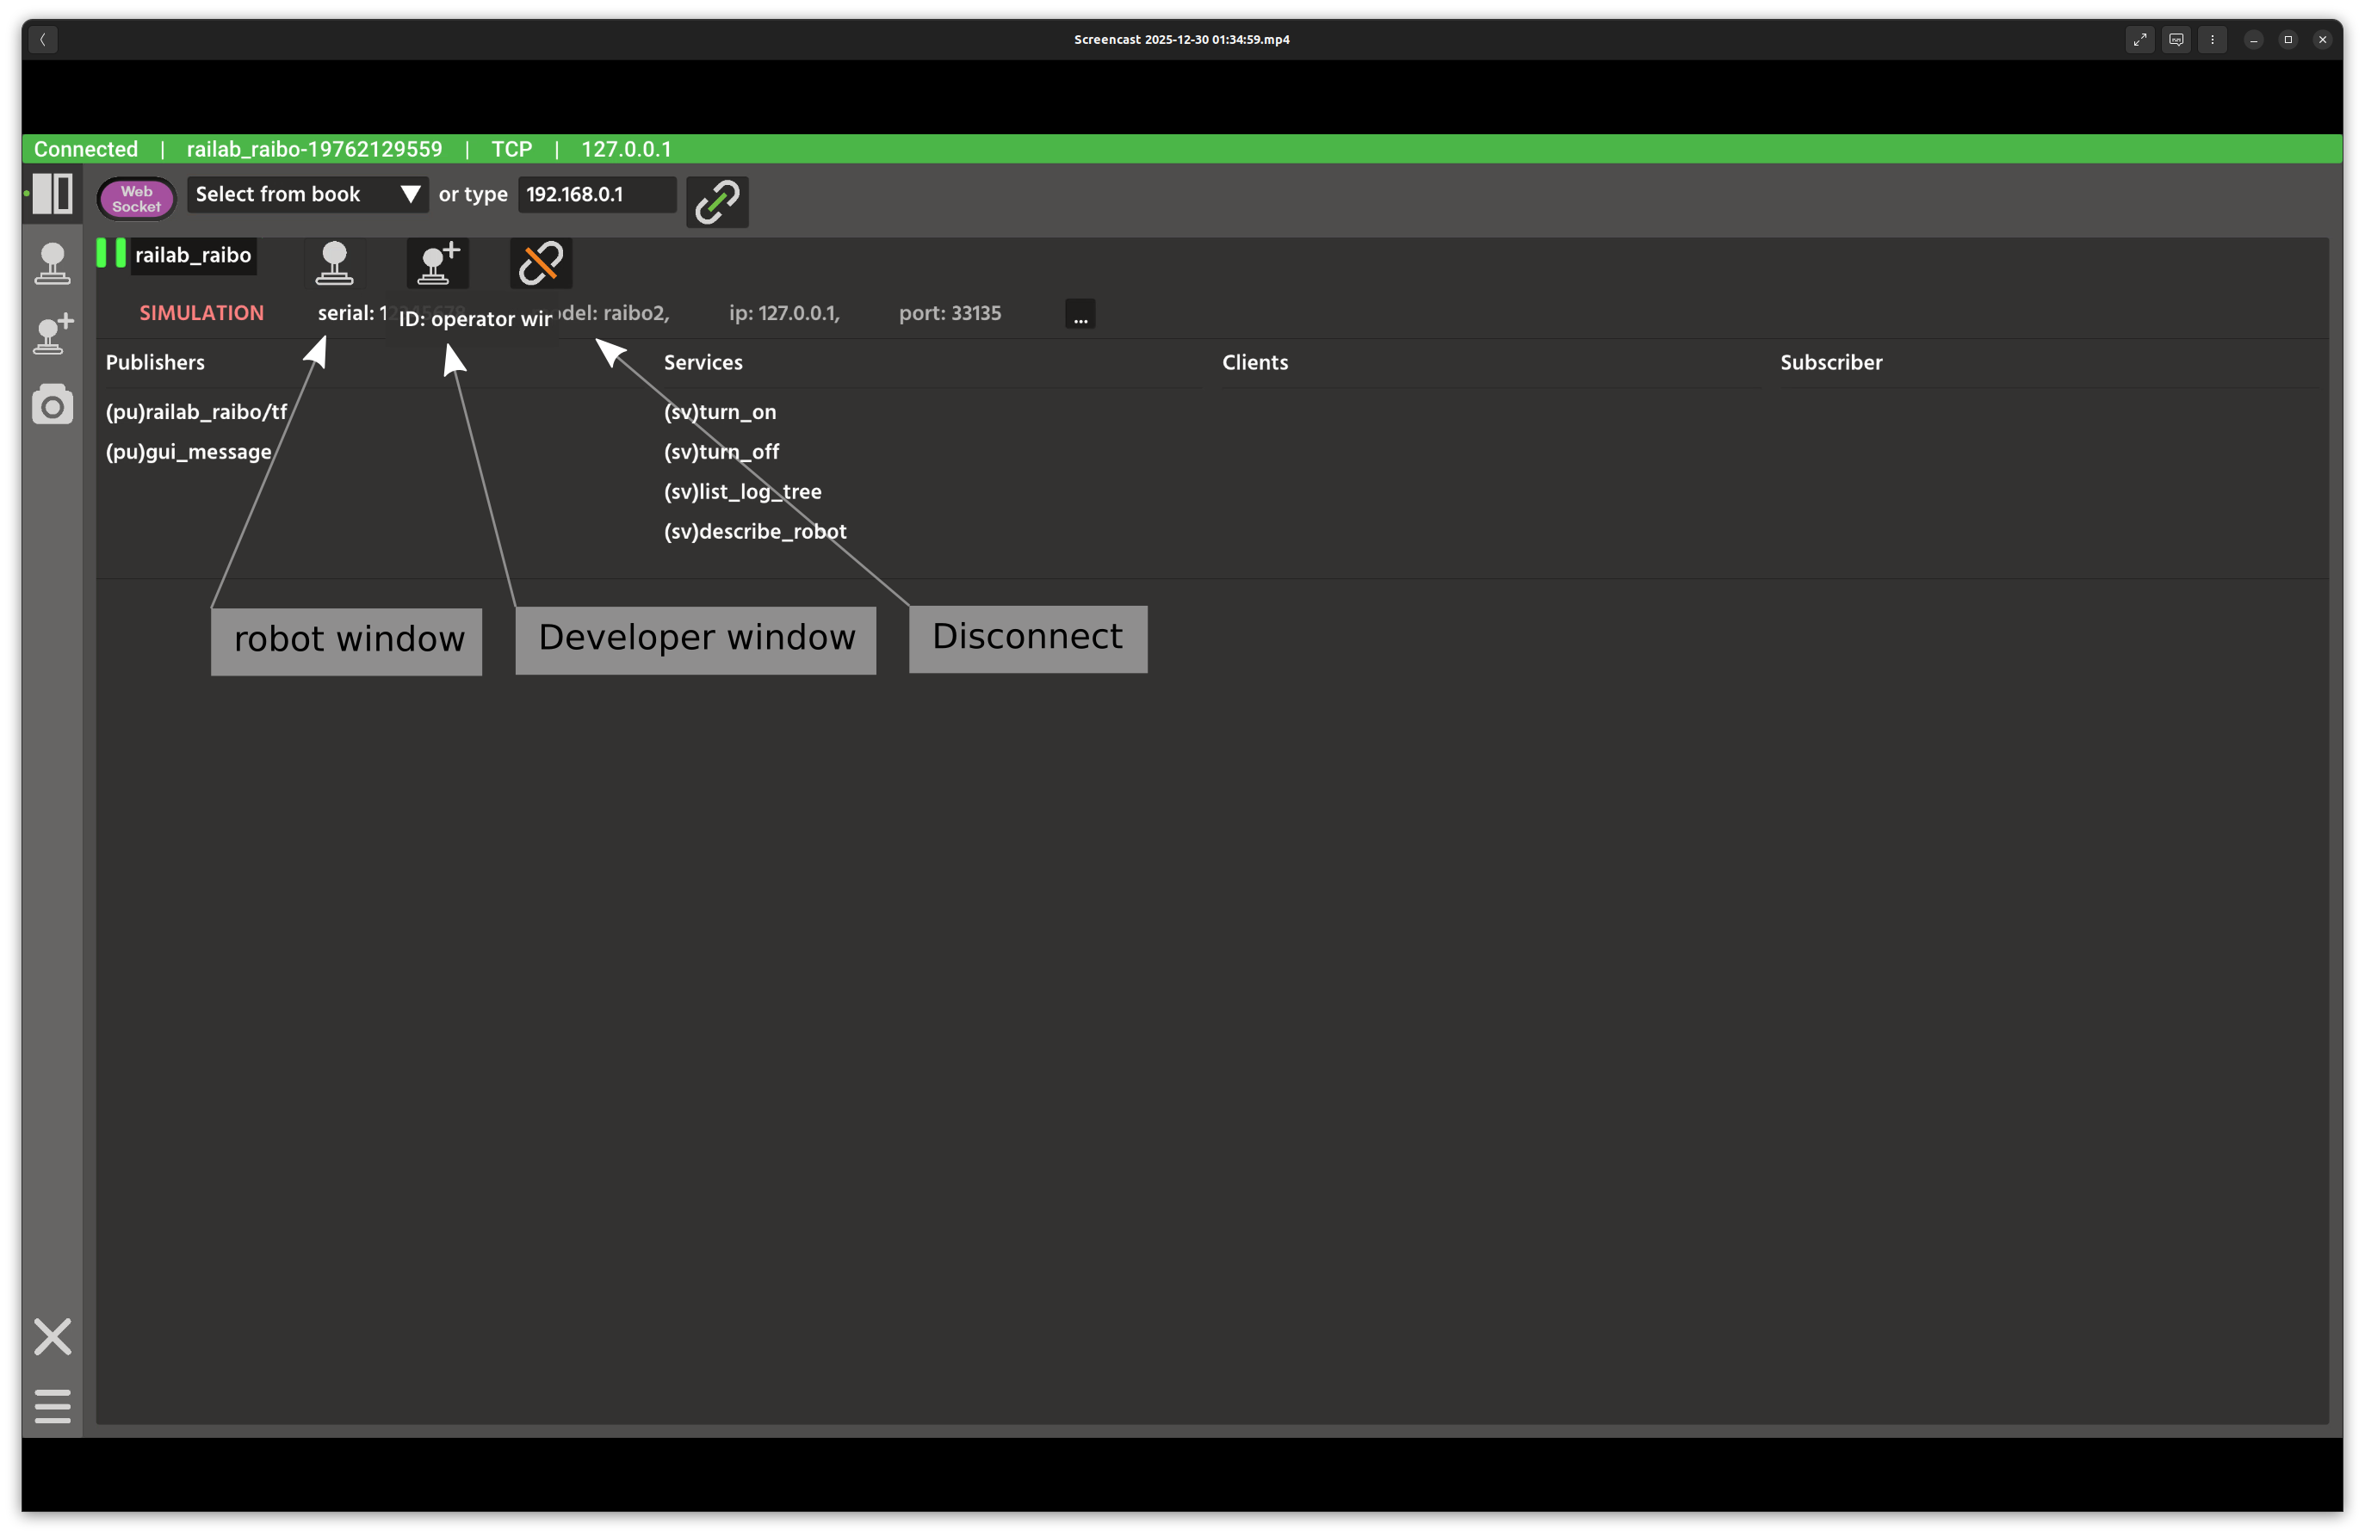2365x1536 pixels.
Task: Toggle the Web Socket mode switch
Action: [136, 199]
